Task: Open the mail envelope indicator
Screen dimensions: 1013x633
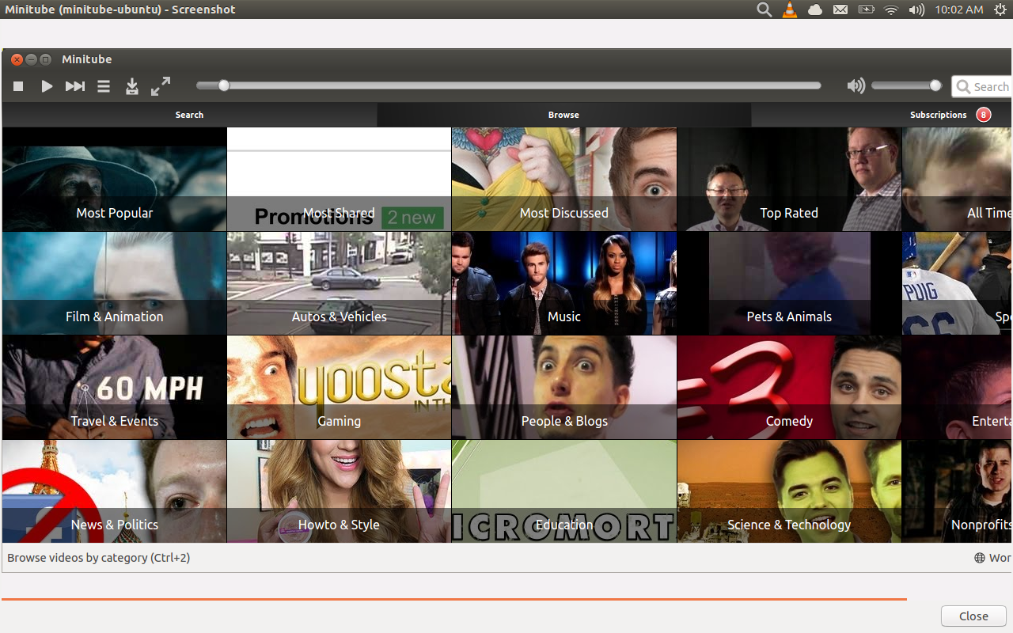Action: (840, 9)
